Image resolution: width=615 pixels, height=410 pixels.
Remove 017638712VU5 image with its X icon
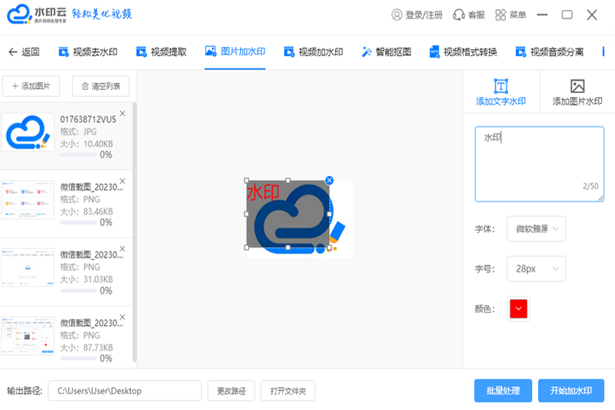click(x=122, y=114)
